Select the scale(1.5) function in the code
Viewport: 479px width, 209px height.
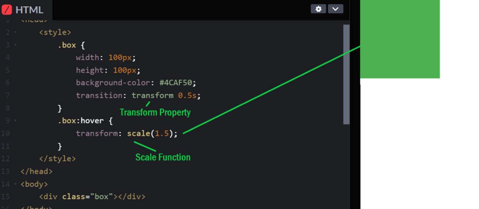pos(151,133)
